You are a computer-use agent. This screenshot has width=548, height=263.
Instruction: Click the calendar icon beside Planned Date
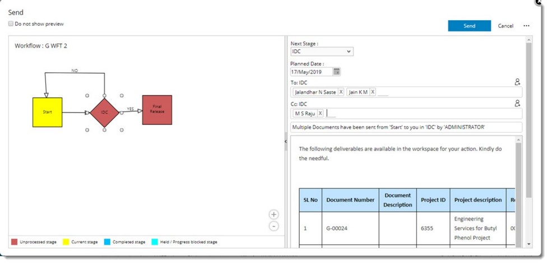click(x=337, y=72)
